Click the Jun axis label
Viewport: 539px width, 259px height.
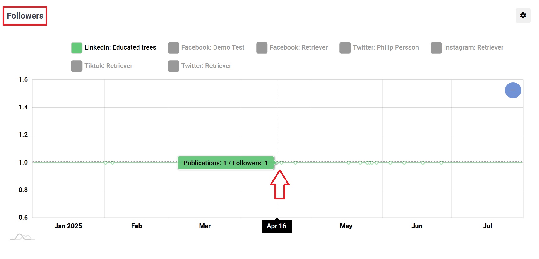417,226
